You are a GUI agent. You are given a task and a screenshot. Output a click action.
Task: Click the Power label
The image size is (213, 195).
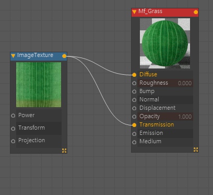tap(27, 115)
